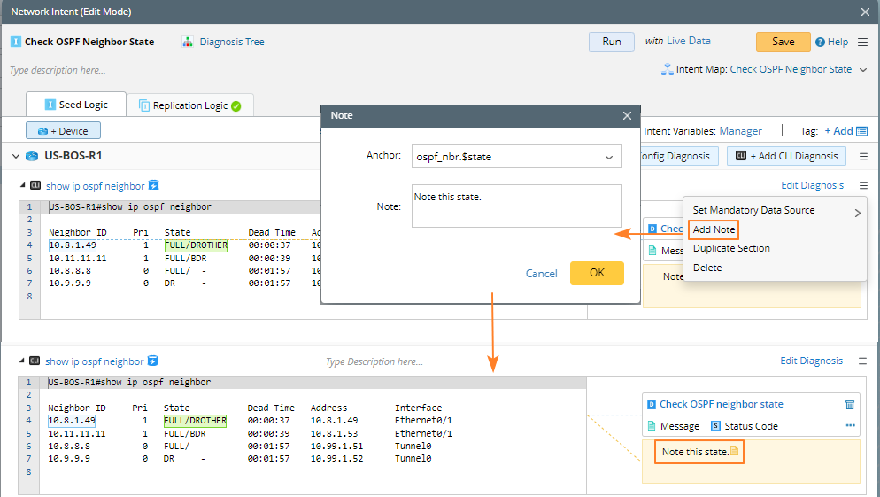Screen dimensions: 880x497
Task: Click the parser icon beside lower show ip ospf neighbor
Action: [x=153, y=361]
